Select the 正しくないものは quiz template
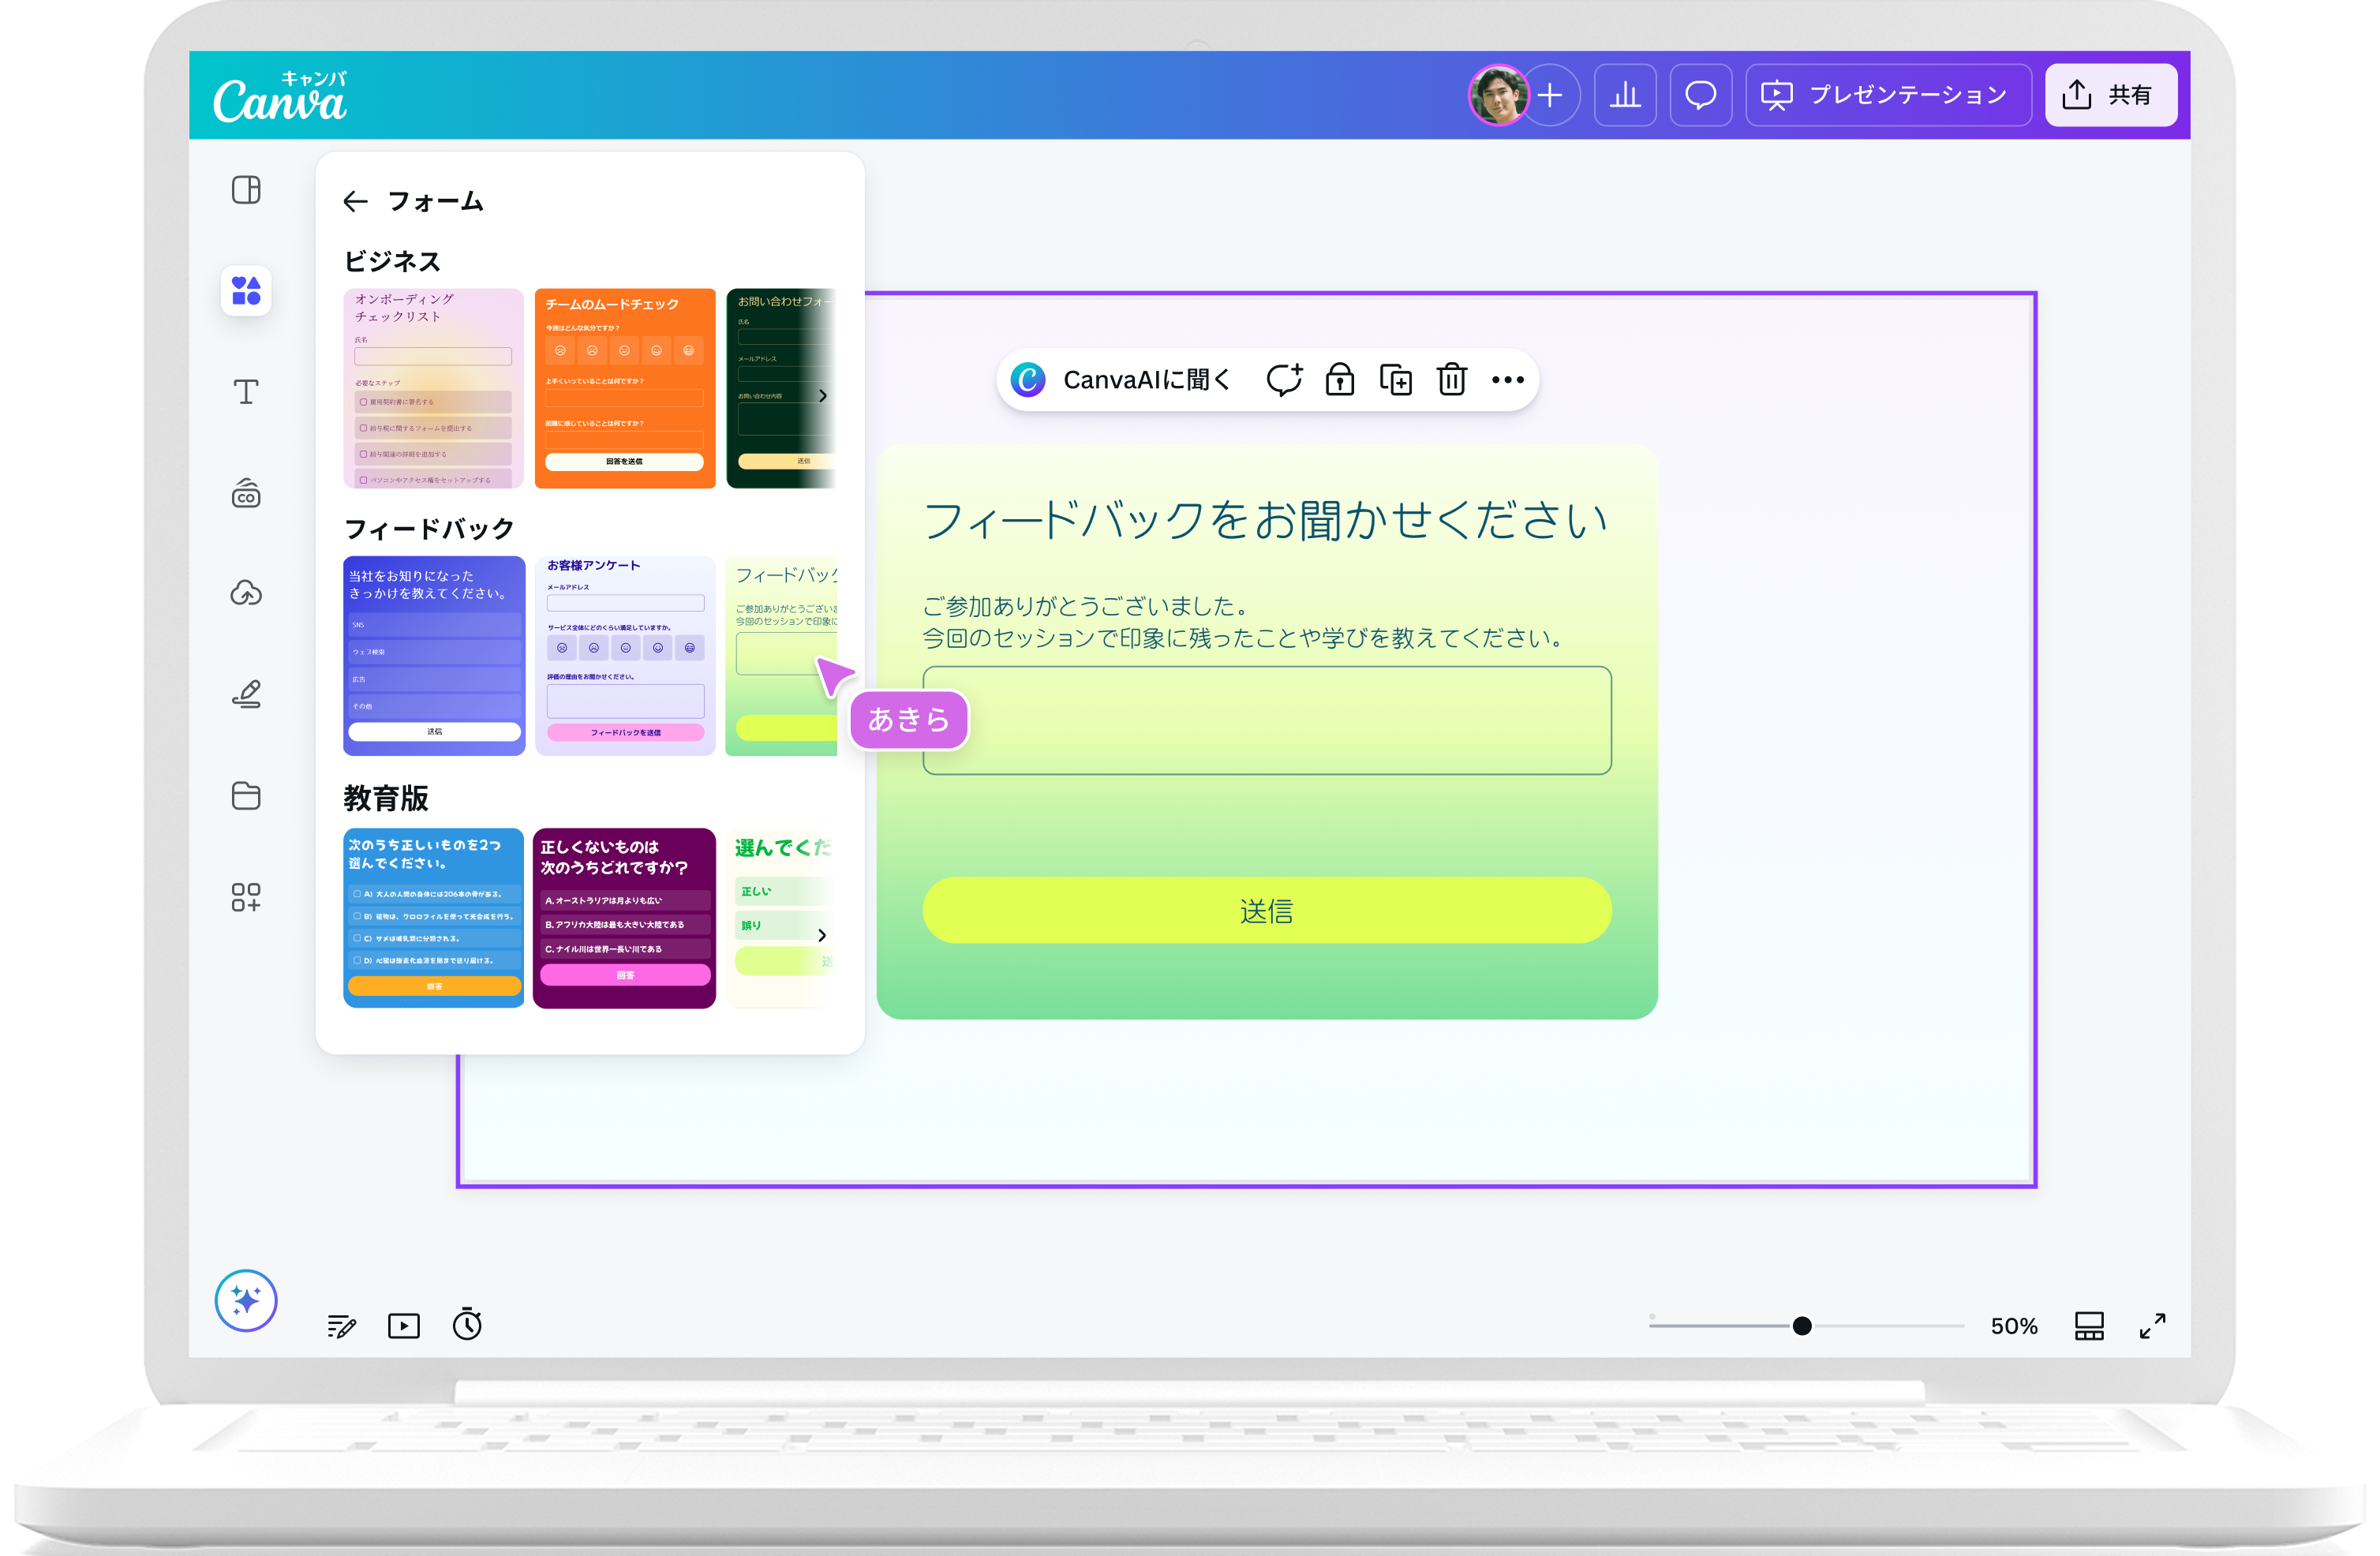This screenshot has width=2380, height=1556. coord(625,917)
